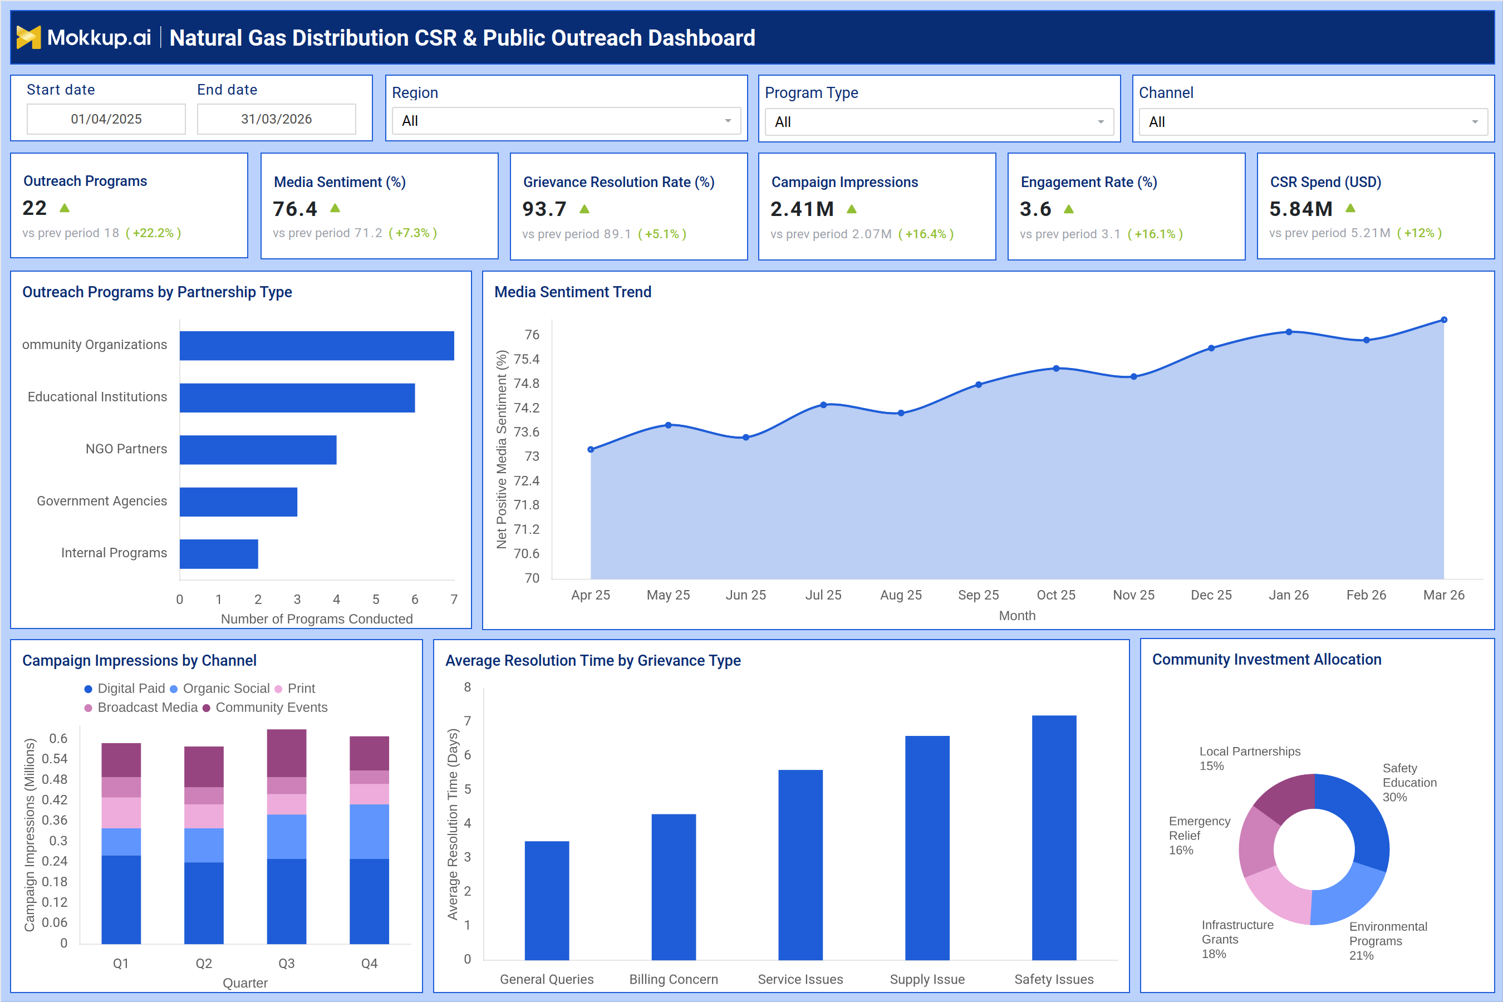The image size is (1503, 1002).
Task: Click the Start date input field
Action: 106,119
